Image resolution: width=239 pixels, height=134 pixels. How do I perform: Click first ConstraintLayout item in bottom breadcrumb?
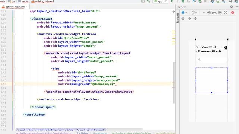point(44,133)
